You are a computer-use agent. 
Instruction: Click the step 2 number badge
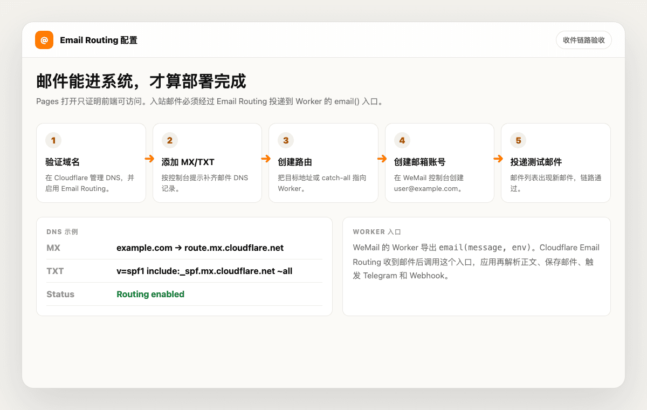pyautogui.click(x=170, y=140)
